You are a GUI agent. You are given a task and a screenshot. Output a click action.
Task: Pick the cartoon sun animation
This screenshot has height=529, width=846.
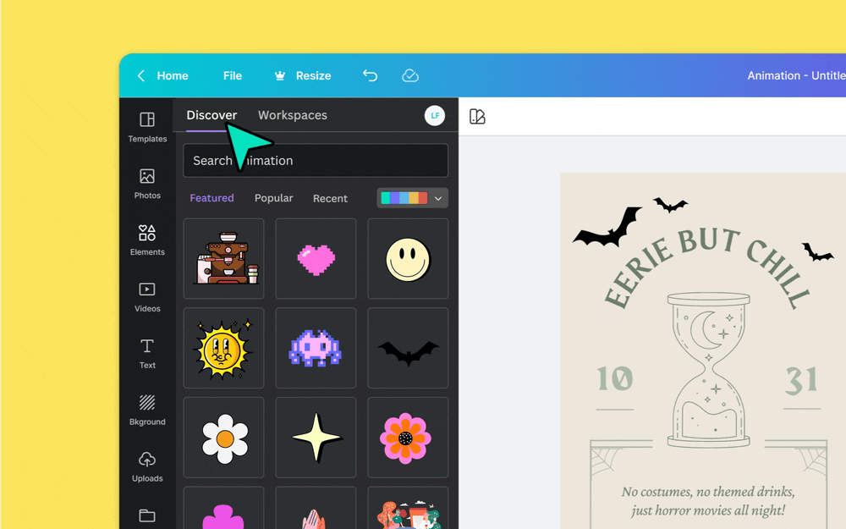pos(224,348)
